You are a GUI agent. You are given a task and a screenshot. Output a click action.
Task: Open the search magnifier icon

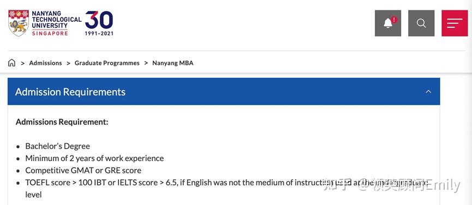[x=421, y=23]
